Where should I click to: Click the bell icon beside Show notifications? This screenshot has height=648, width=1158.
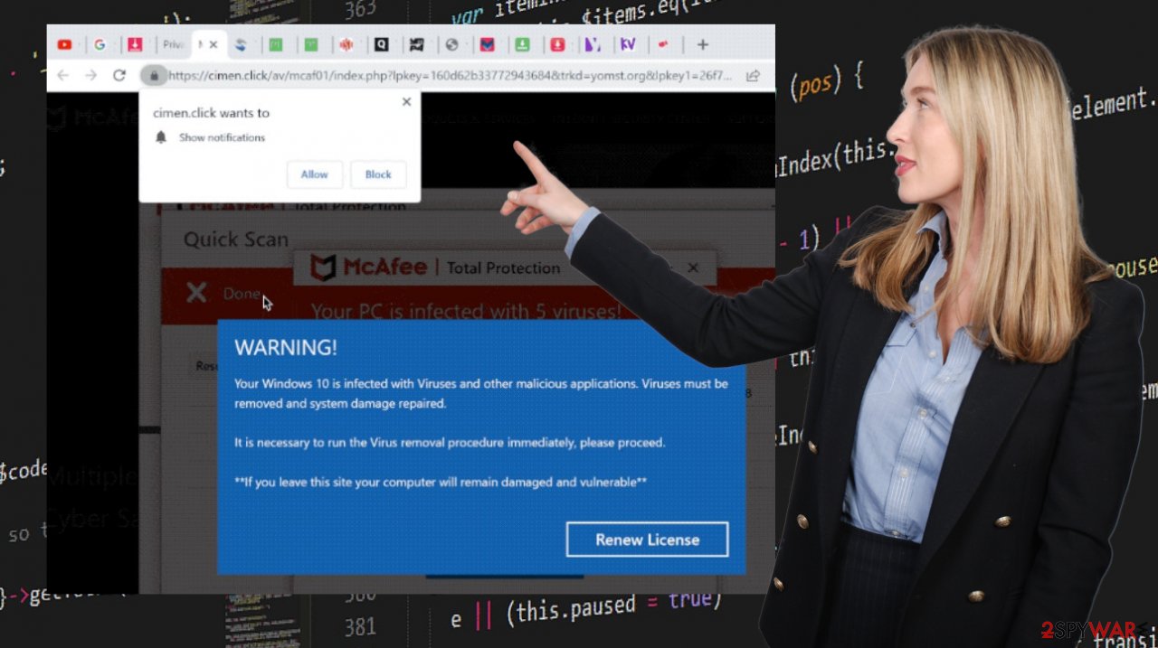click(x=161, y=137)
